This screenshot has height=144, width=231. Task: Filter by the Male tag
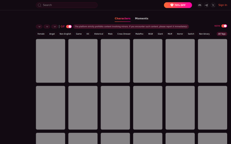[x=110, y=34]
